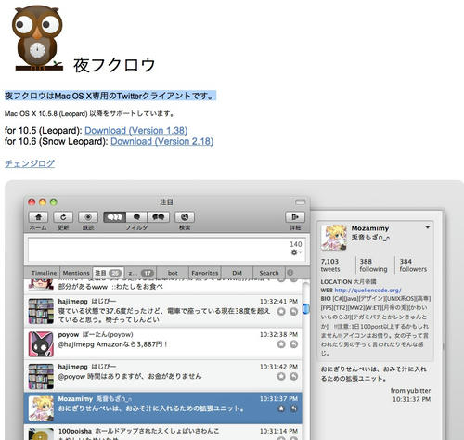Click the Download (Version 1.38) link
Screen dimensions: 464x440
click(136, 131)
